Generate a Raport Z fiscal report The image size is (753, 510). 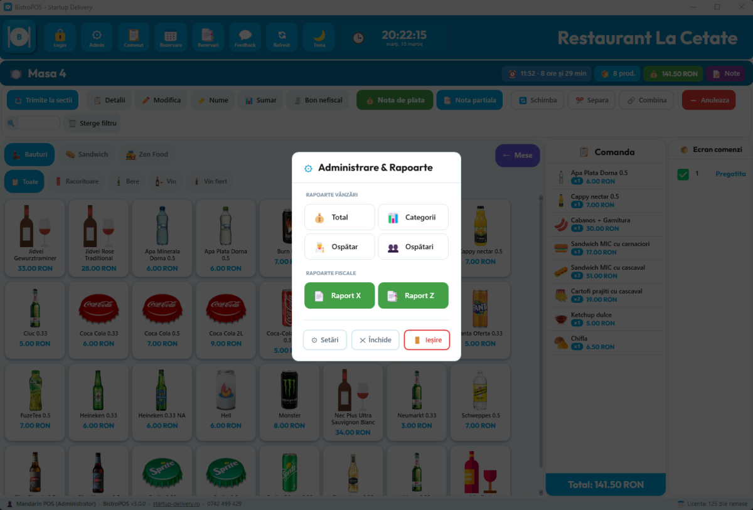(413, 294)
